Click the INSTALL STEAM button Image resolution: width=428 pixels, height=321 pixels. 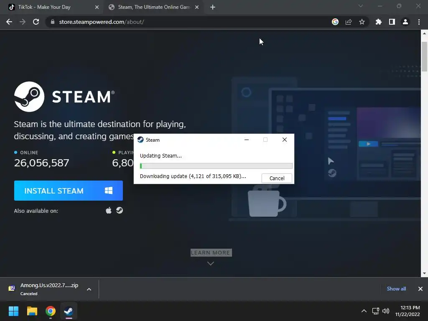69,191
